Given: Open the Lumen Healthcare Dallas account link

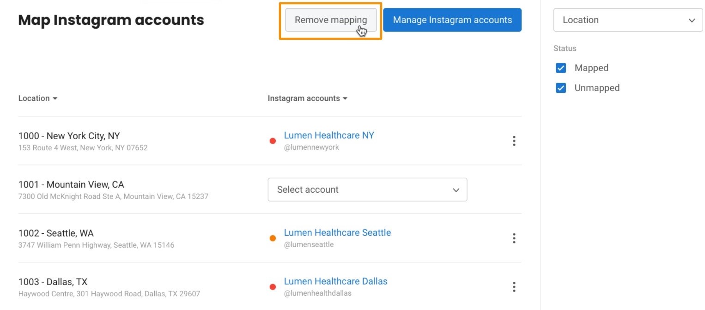Looking at the screenshot, I should (335, 281).
